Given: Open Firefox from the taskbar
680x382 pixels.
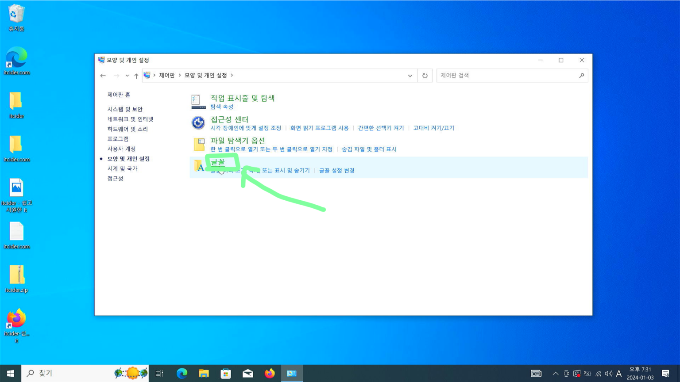Looking at the screenshot, I should click(270, 374).
